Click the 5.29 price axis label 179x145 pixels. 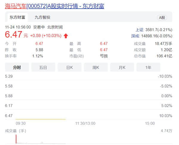point(9,76)
